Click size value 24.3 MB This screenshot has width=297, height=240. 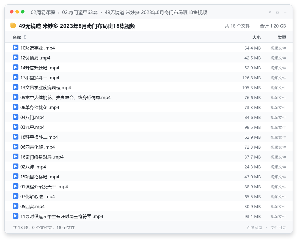pos(252,167)
